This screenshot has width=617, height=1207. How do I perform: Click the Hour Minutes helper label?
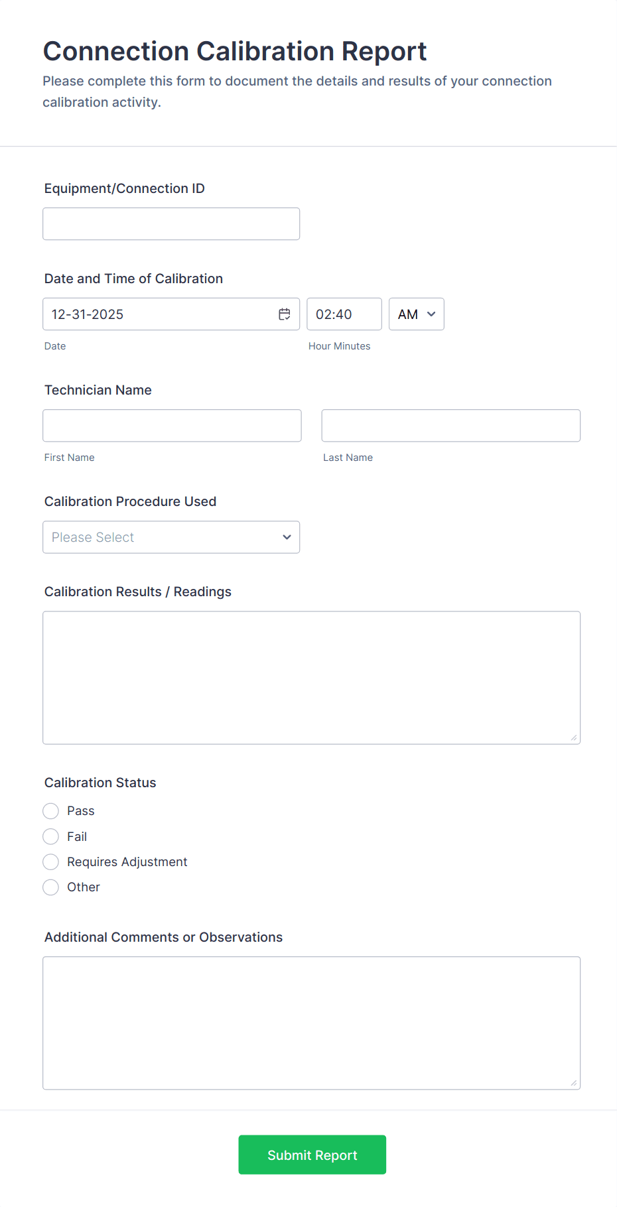tap(340, 346)
